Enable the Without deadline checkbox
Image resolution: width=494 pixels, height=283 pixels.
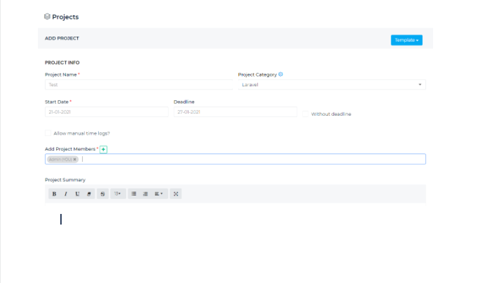pos(306,114)
